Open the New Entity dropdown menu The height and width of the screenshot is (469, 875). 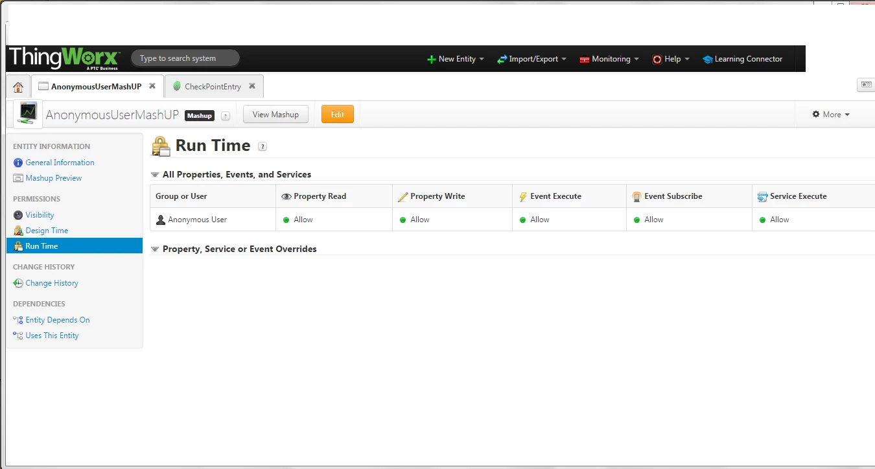tap(456, 59)
